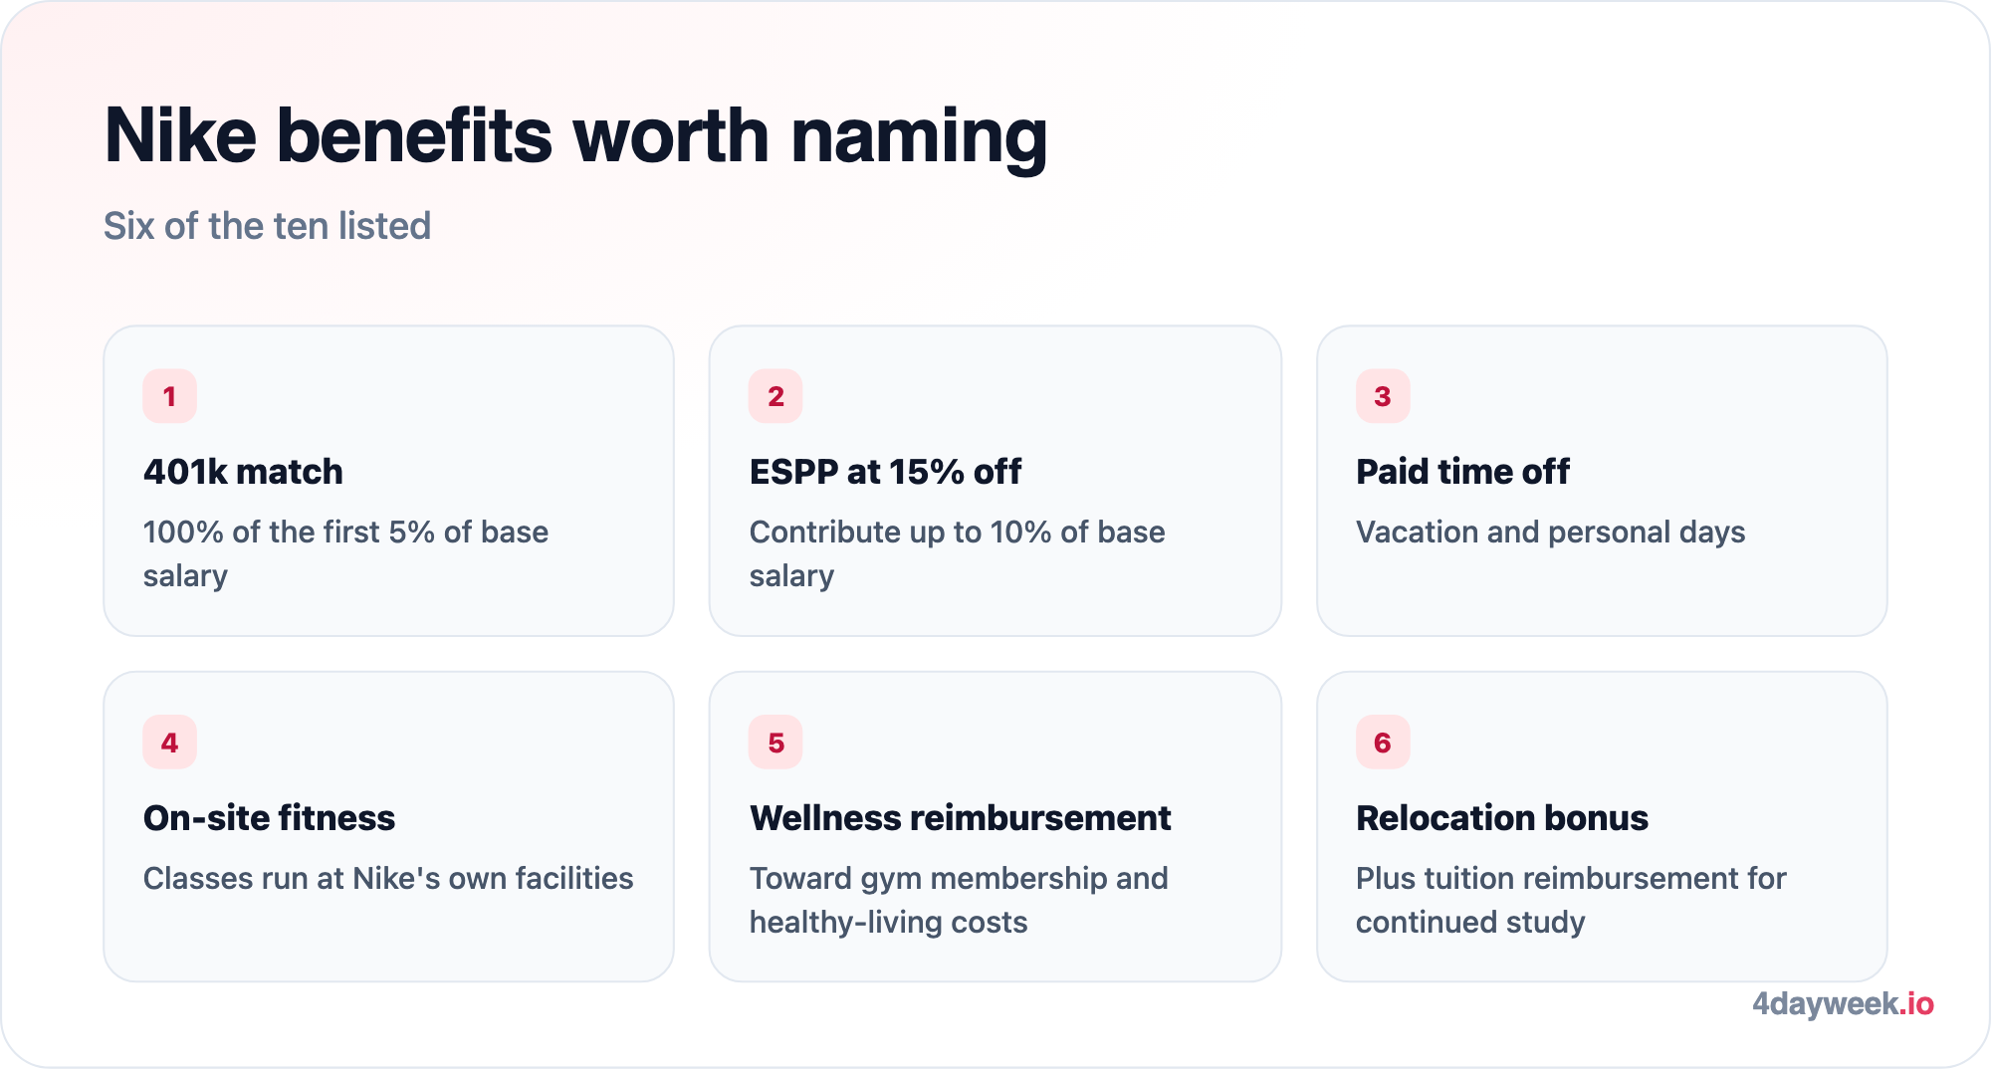The image size is (1991, 1069).
Task: Click the number 5 badge
Action: tap(775, 743)
